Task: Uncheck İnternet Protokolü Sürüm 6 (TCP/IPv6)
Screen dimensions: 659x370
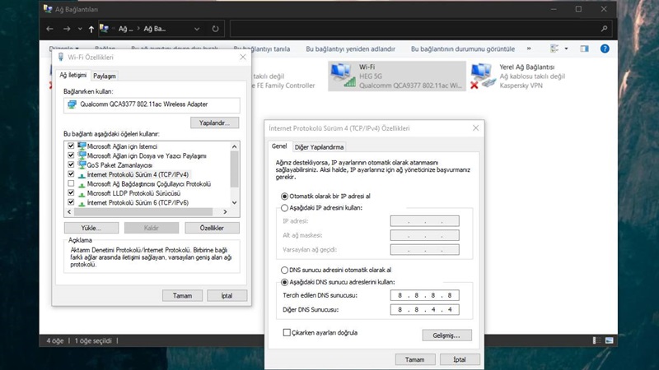Action: click(x=71, y=202)
